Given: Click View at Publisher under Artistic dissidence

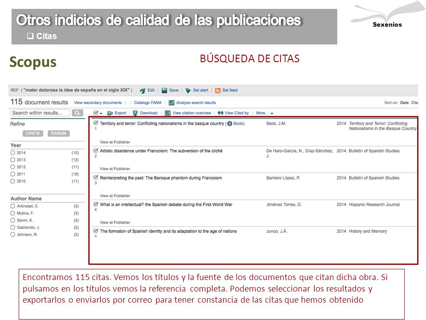Looking at the screenshot, I should click(x=115, y=169).
